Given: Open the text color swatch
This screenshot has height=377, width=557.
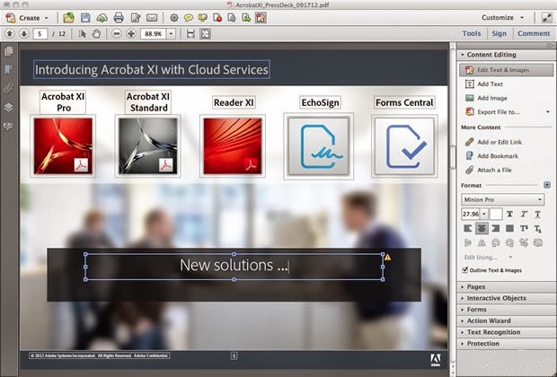Looking at the screenshot, I should click(496, 215).
